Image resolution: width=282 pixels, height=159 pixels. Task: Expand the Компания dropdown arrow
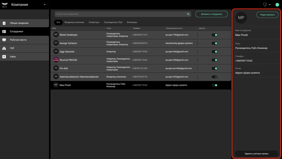coord(45,5)
